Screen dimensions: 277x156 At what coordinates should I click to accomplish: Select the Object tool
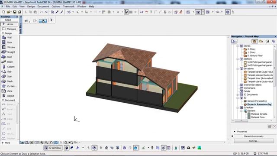point(9,96)
